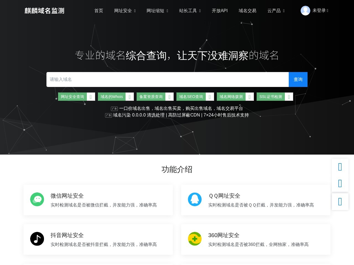Click the middle floating sidebar icon
354x265 pixels.
pos(340,184)
